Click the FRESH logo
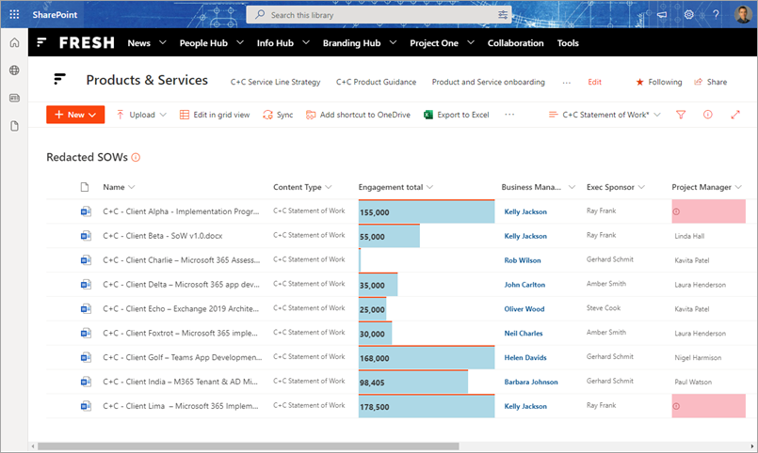 pos(87,43)
